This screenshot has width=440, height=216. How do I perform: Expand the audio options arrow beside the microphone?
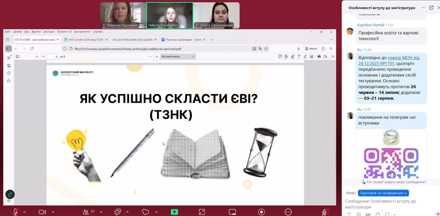(24, 212)
